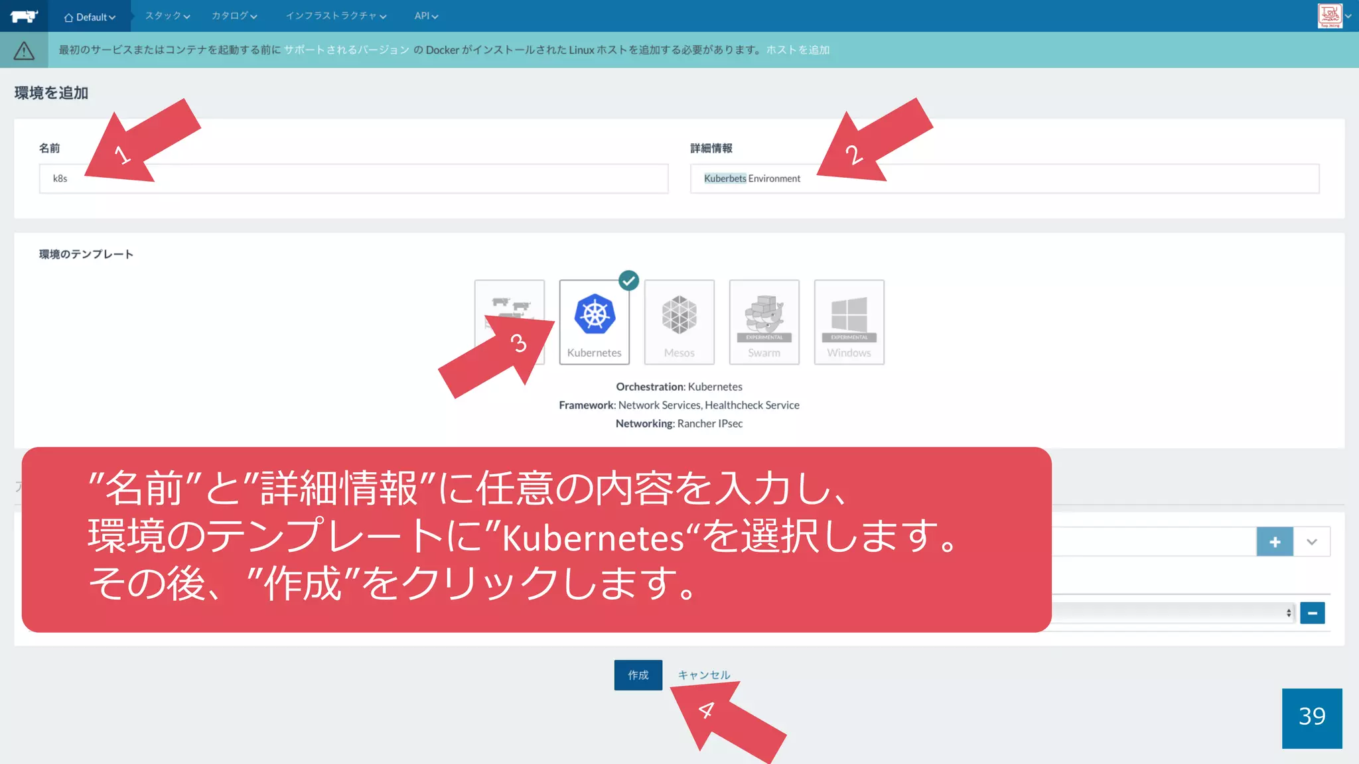
Task: Follow the サポートされるバージョン link
Action: 346,50
